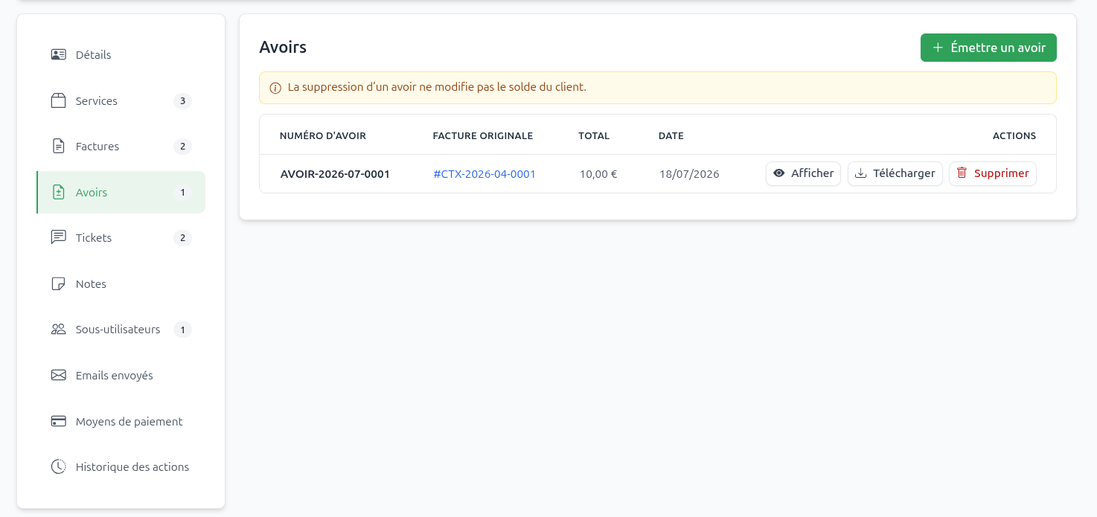The width and height of the screenshot is (1097, 517).
Task: Click the Sous-utilisateurs count badge 1
Action: pos(182,330)
